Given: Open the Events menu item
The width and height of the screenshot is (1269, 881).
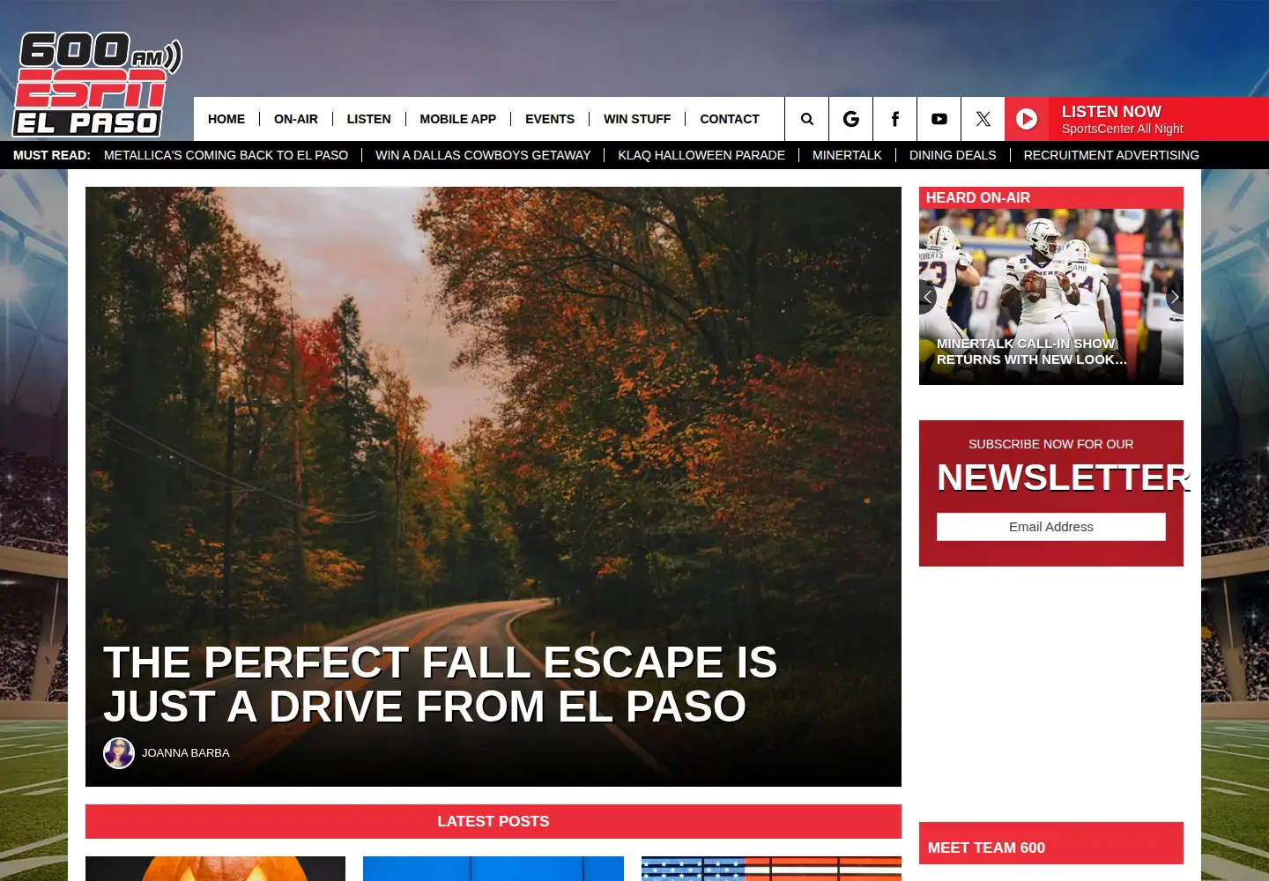Looking at the screenshot, I should [550, 119].
